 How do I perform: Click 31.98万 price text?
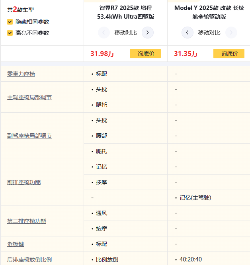point(102,54)
